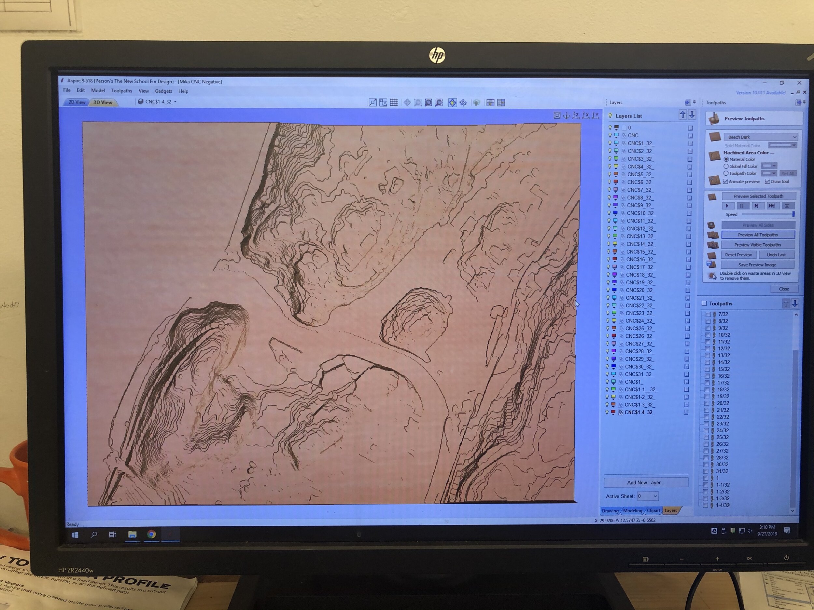The image size is (814, 610).
Task: Click Preview All Toolpaths button
Action: (x=758, y=235)
